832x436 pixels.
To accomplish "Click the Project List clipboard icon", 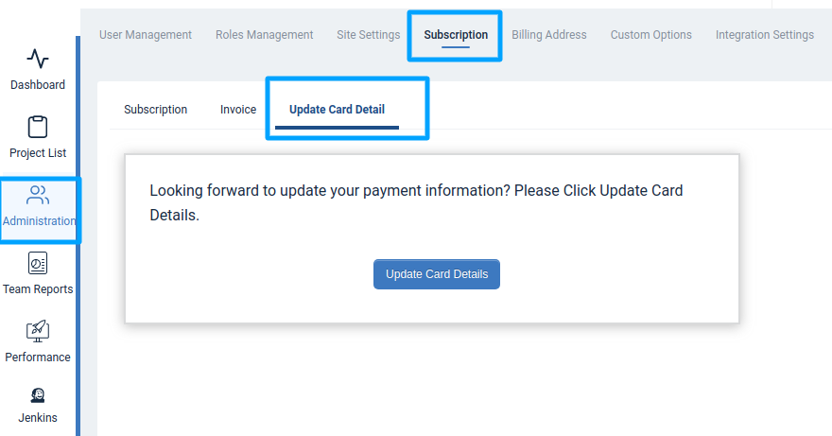I will coord(38,127).
